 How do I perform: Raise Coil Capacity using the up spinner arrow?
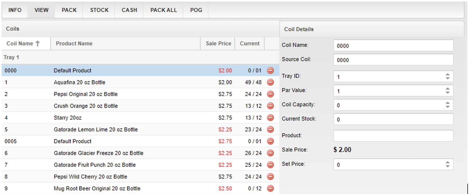tap(447, 103)
